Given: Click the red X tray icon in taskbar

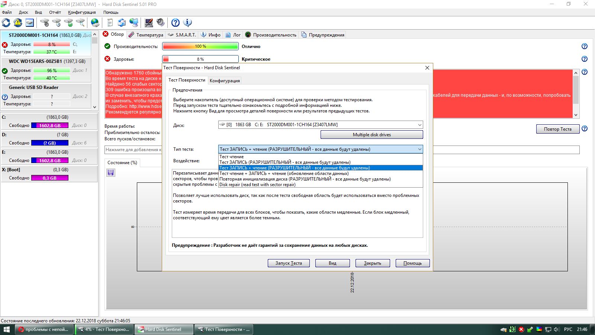Looking at the screenshot, I should coord(521,329).
